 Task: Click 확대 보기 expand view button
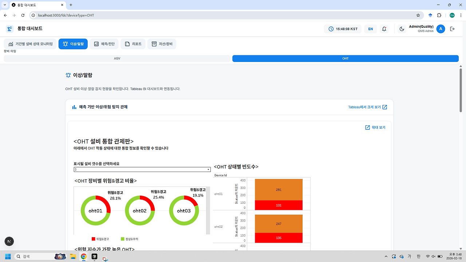tap(375, 128)
